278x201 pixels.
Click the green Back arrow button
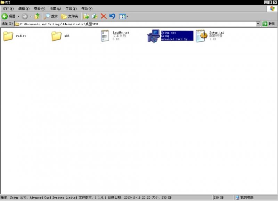[5, 16]
